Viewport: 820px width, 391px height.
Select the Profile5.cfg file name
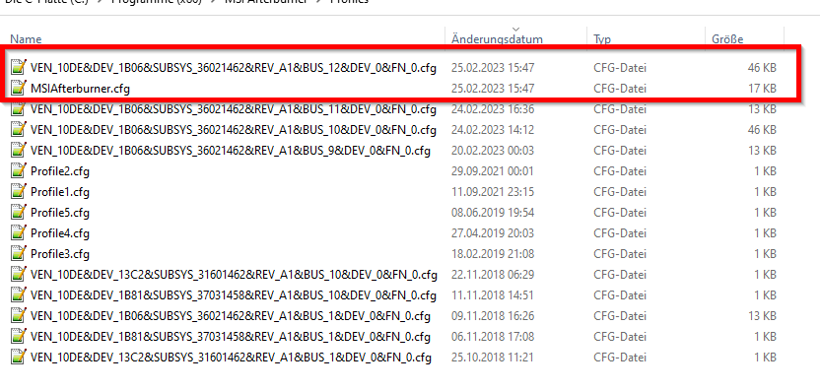[x=60, y=213]
